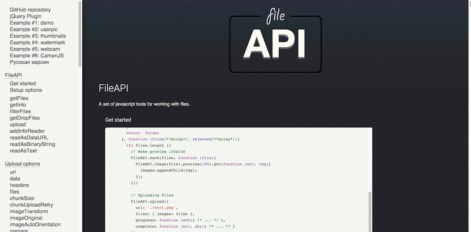The width and height of the screenshot is (471, 232).
Task: Go to the FileAPI sidebar section heading
Action: pyautogui.click(x=13, y=75)
